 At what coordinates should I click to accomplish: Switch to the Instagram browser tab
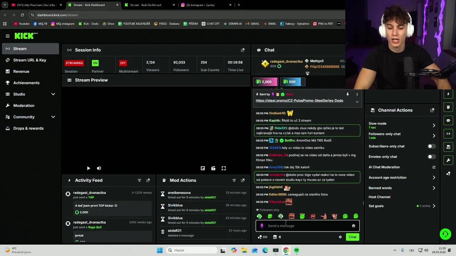pyautogui.click(x=206, y=5)
